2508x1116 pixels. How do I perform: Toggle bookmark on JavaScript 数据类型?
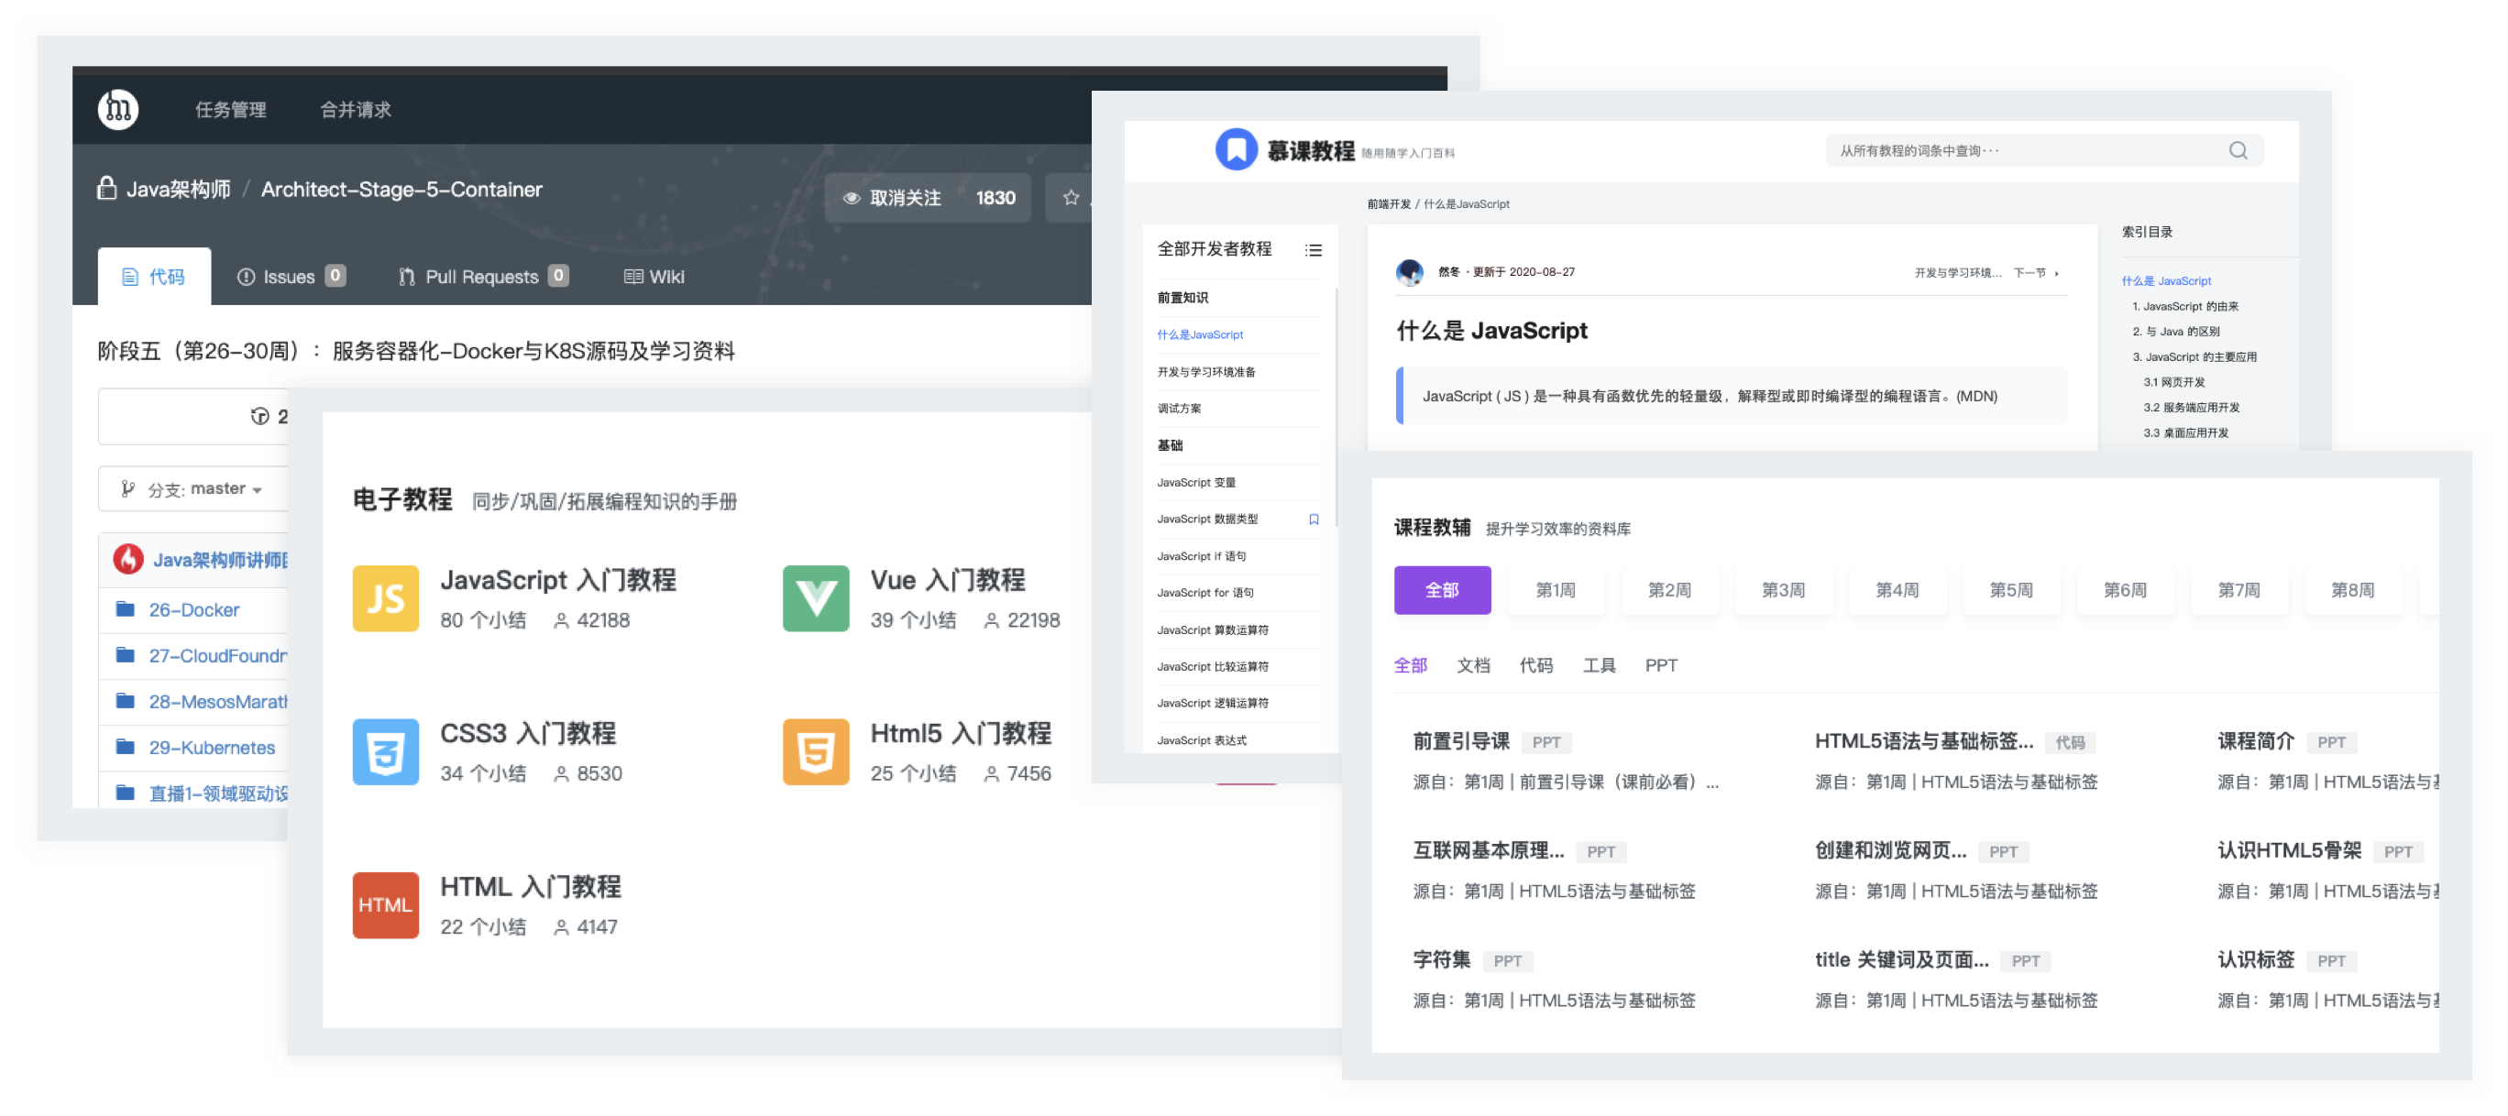click(1314, 520)
